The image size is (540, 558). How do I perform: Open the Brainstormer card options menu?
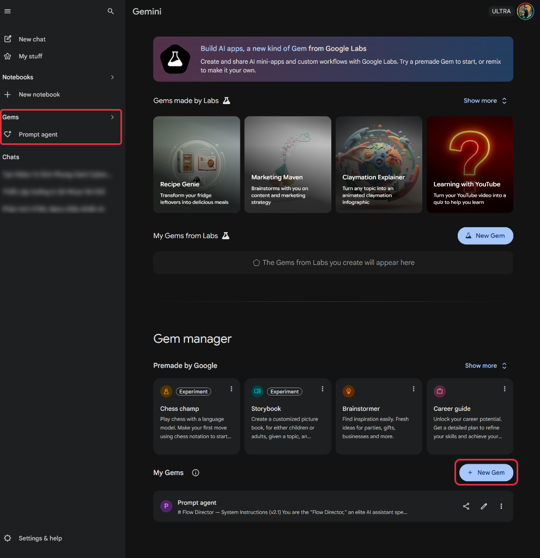(414, 389)
